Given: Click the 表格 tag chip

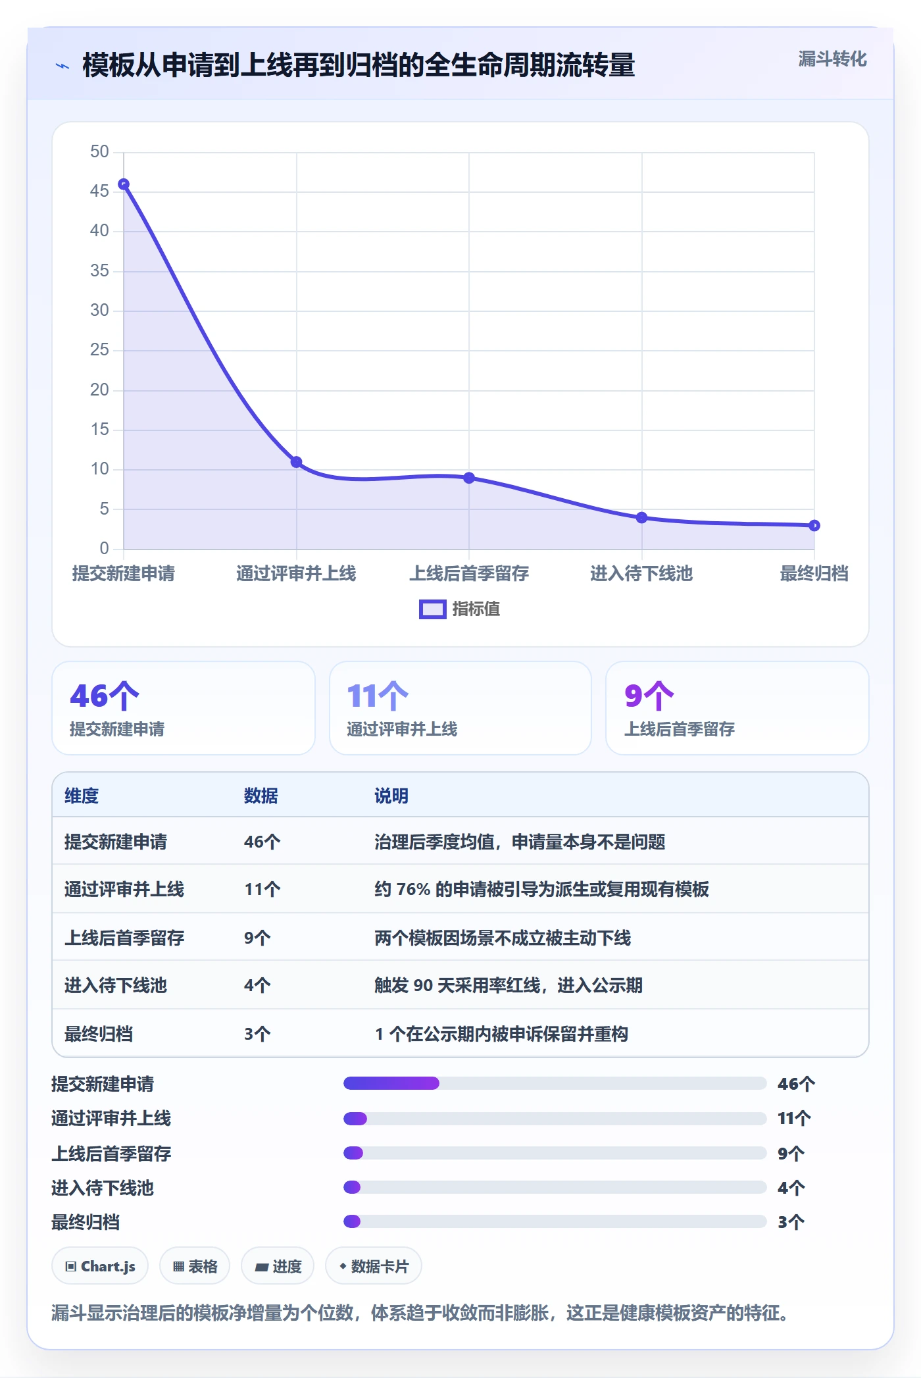Looking at the screenshot, I should [195, 1265].
